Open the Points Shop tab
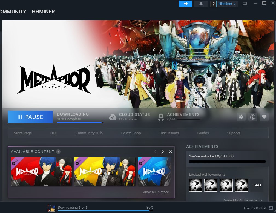This screenshot has height=213, width=276. 131,133
